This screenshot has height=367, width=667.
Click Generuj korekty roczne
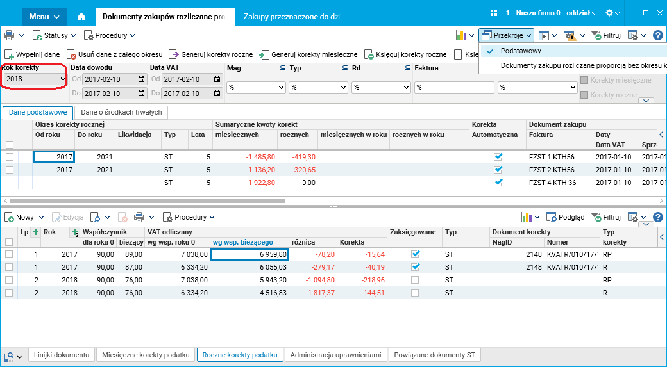point(211,54)
